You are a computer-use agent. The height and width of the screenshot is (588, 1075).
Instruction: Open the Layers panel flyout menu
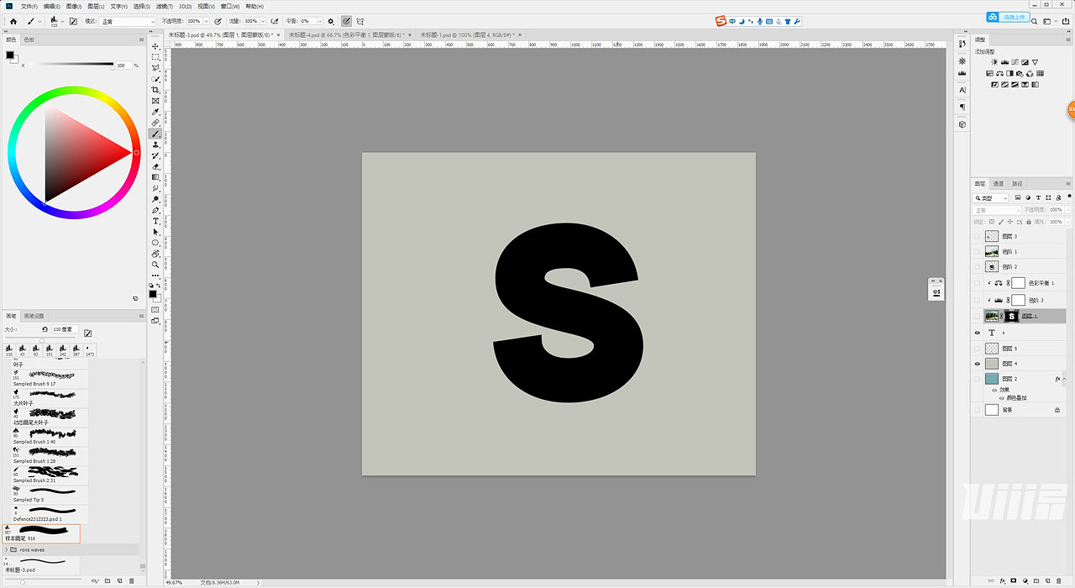(x=1067, y=183)
